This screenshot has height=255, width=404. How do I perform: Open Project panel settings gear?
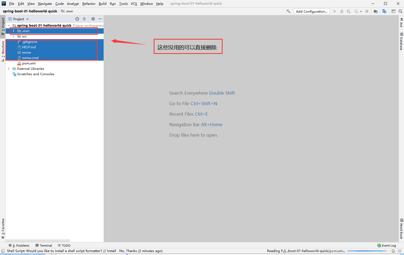coord(93,19)
